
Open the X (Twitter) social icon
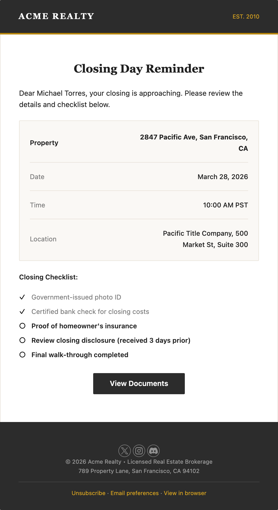pyautogui.click(x=125, y=451)
